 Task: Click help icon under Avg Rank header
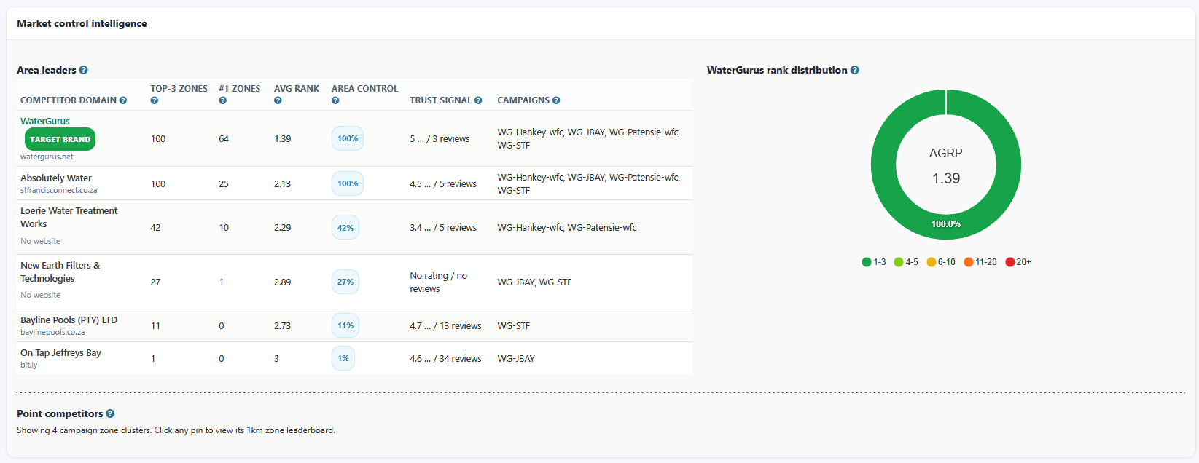[278, 100]
